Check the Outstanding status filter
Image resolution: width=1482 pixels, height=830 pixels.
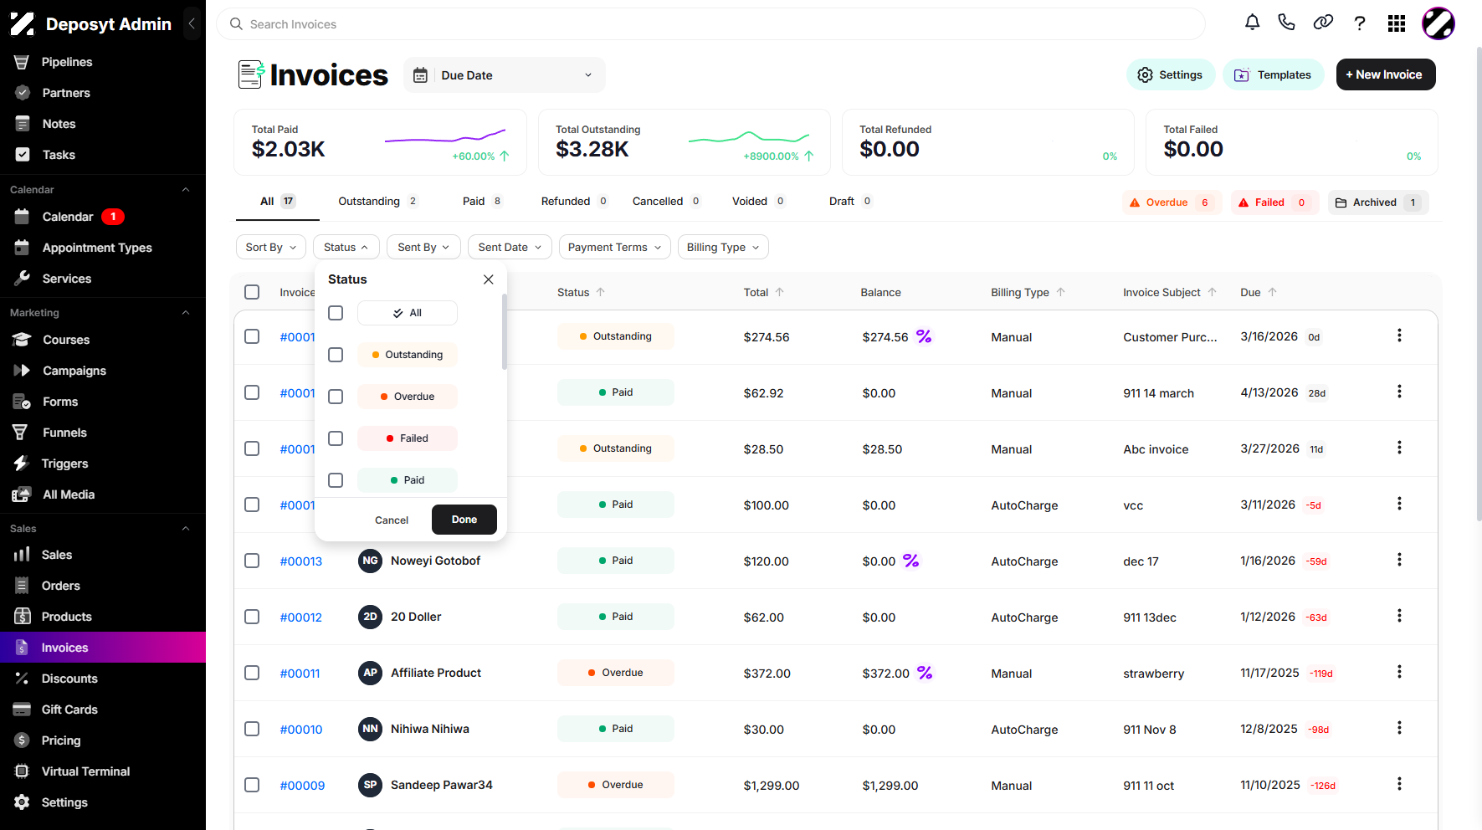(336, 355)
